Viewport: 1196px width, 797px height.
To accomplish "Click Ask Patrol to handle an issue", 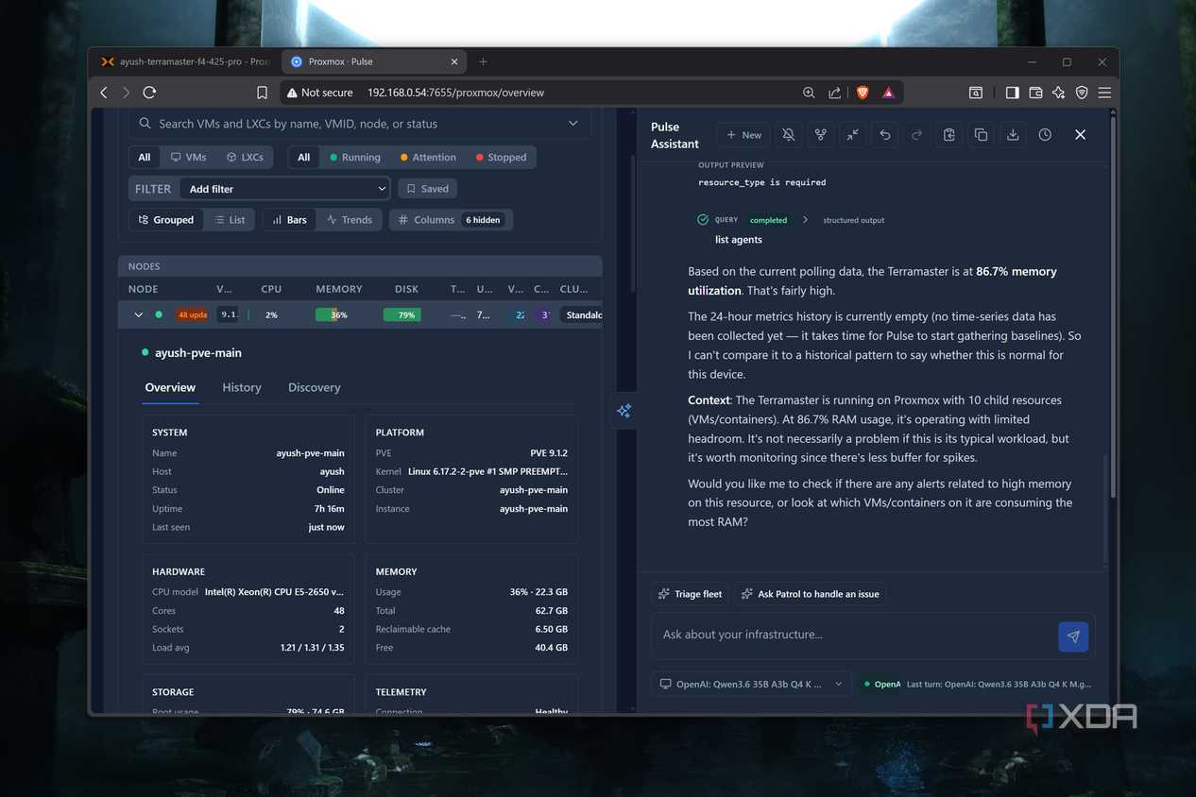I will [x=811, y=594].
